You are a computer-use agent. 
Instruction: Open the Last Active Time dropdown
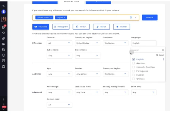click(x=87, y=92)
